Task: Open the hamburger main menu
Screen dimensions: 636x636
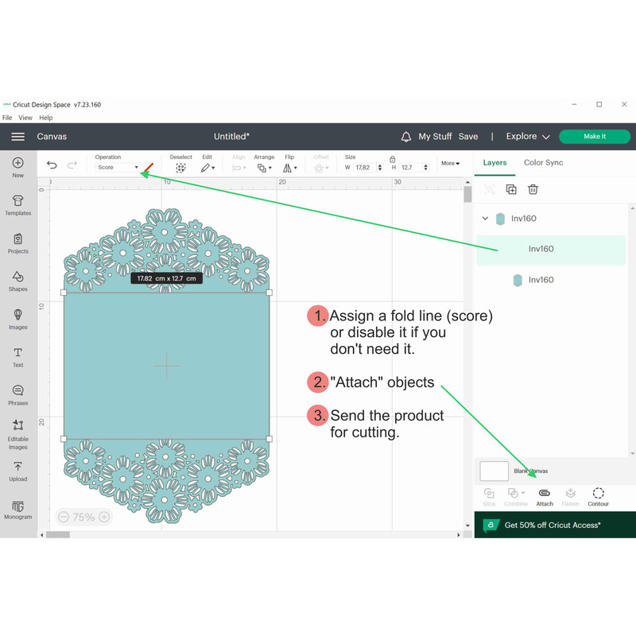Action: pos(17,137)
